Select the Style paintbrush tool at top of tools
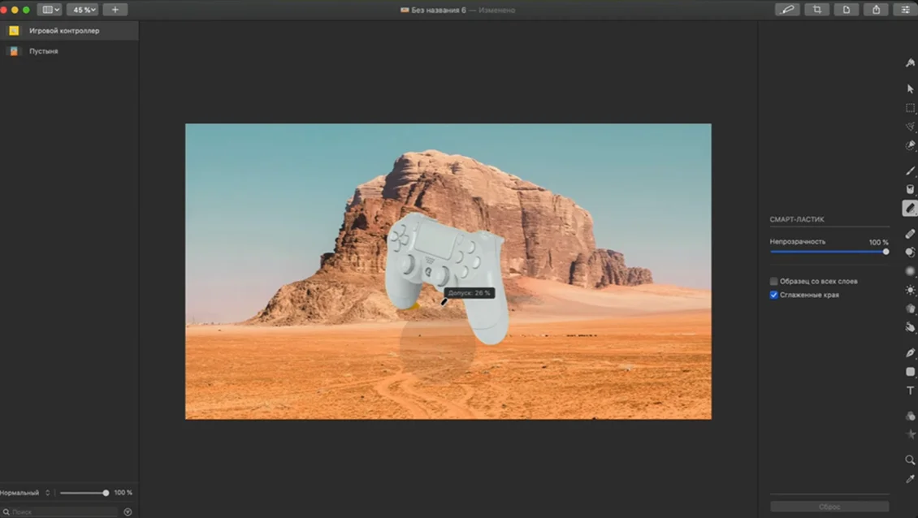This screenshot has height=518, width=918. 910,63
